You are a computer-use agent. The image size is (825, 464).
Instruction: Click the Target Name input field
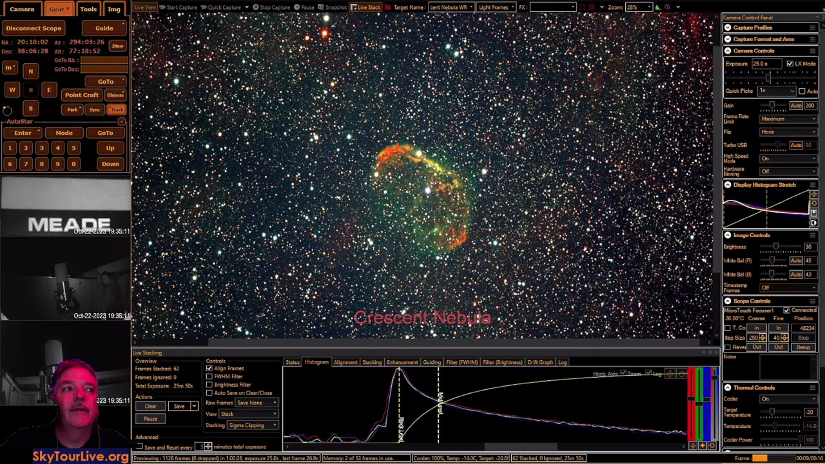point(451,7)
